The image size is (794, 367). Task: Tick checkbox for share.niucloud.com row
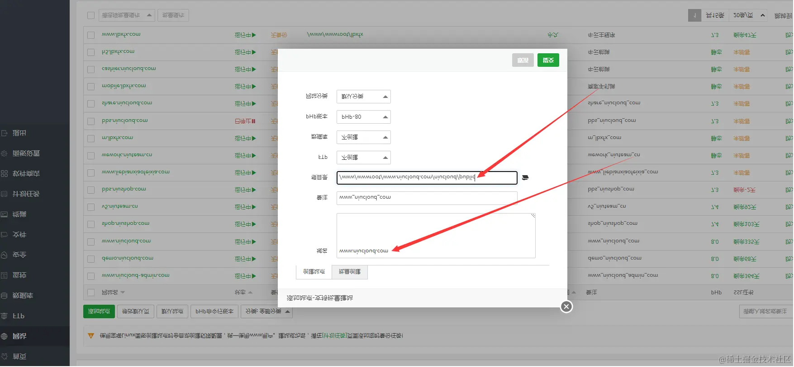pyautogui.click(x=91, y=103)
